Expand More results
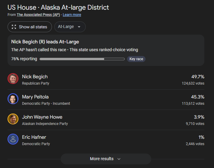This screenshot has height=168, width=214. pyautogui.click(x=106, y=159)
